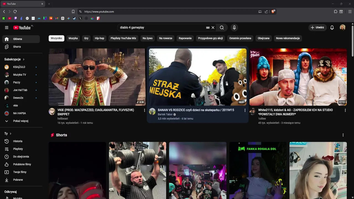This screenshot has height=199, width=354.
Task: Open the account avatar menu
Action: (x=342, y=28)
